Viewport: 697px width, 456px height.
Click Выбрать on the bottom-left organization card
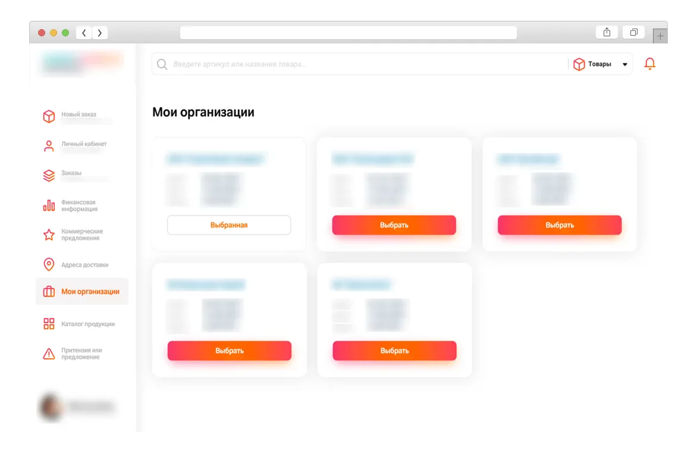click(230, 351)
